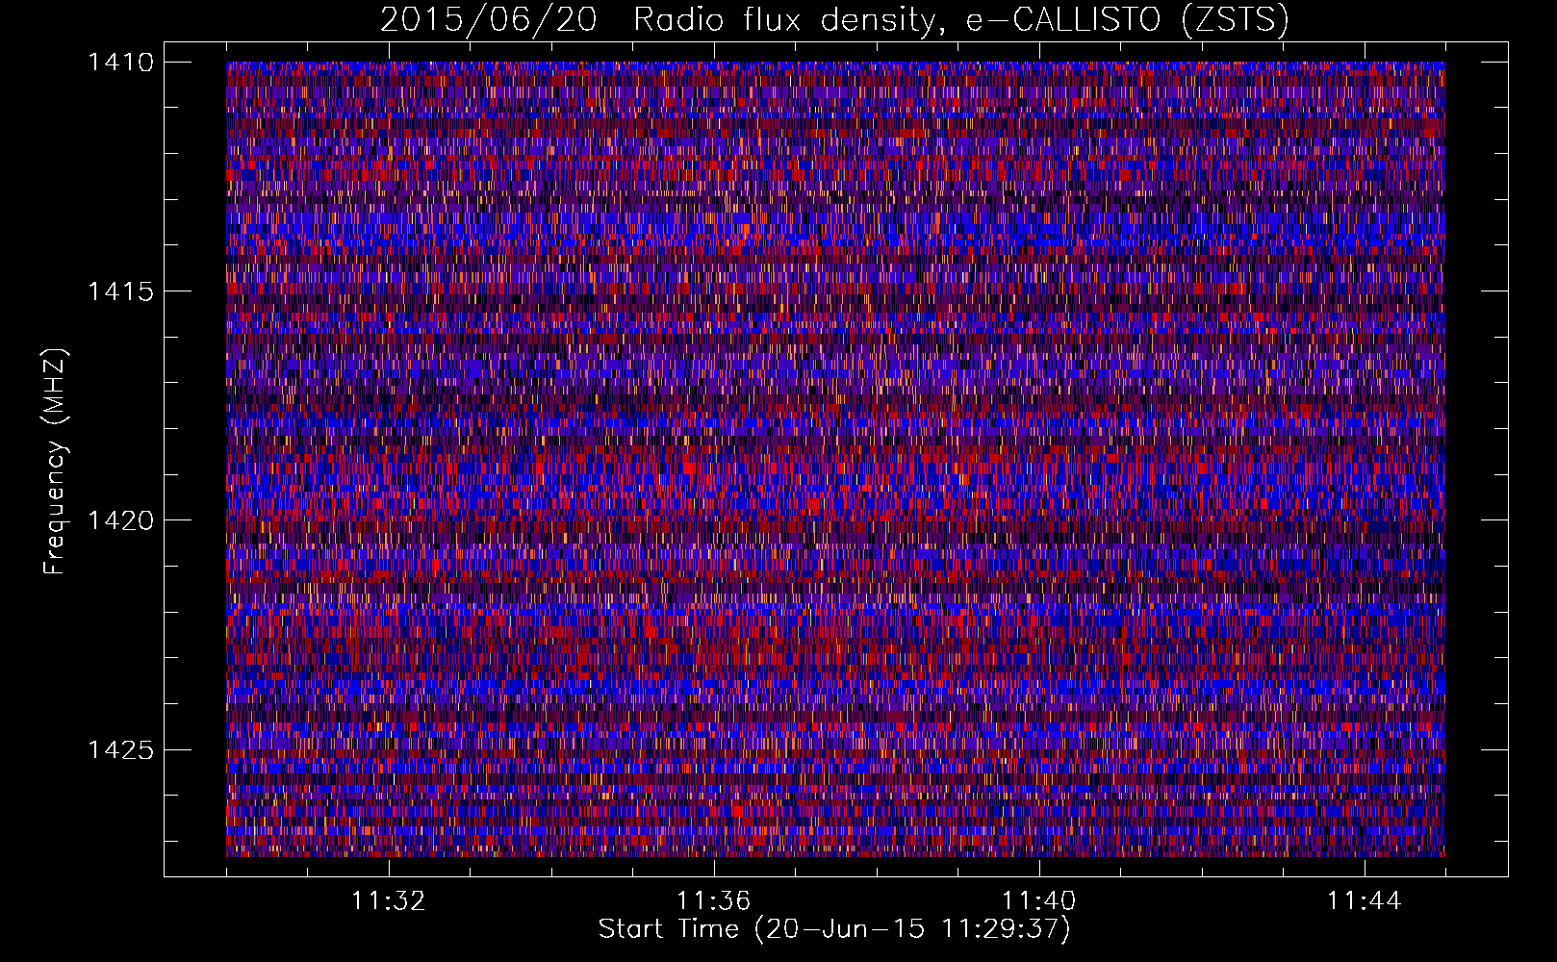The width and height of the screenshot is (1557, 962).
Task: Click the 11:44 time axis label
Action: tap(1364, 901)
